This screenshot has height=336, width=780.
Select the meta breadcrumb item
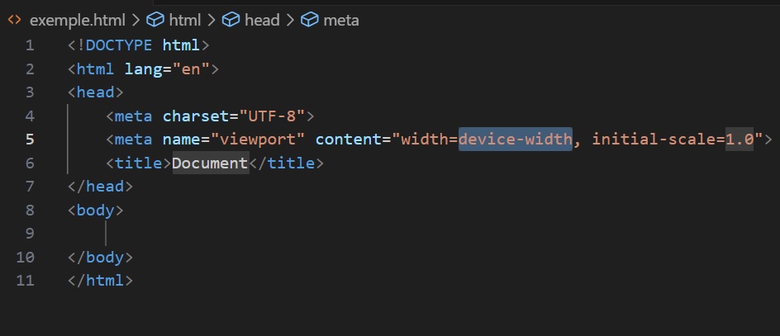[340, 20]
